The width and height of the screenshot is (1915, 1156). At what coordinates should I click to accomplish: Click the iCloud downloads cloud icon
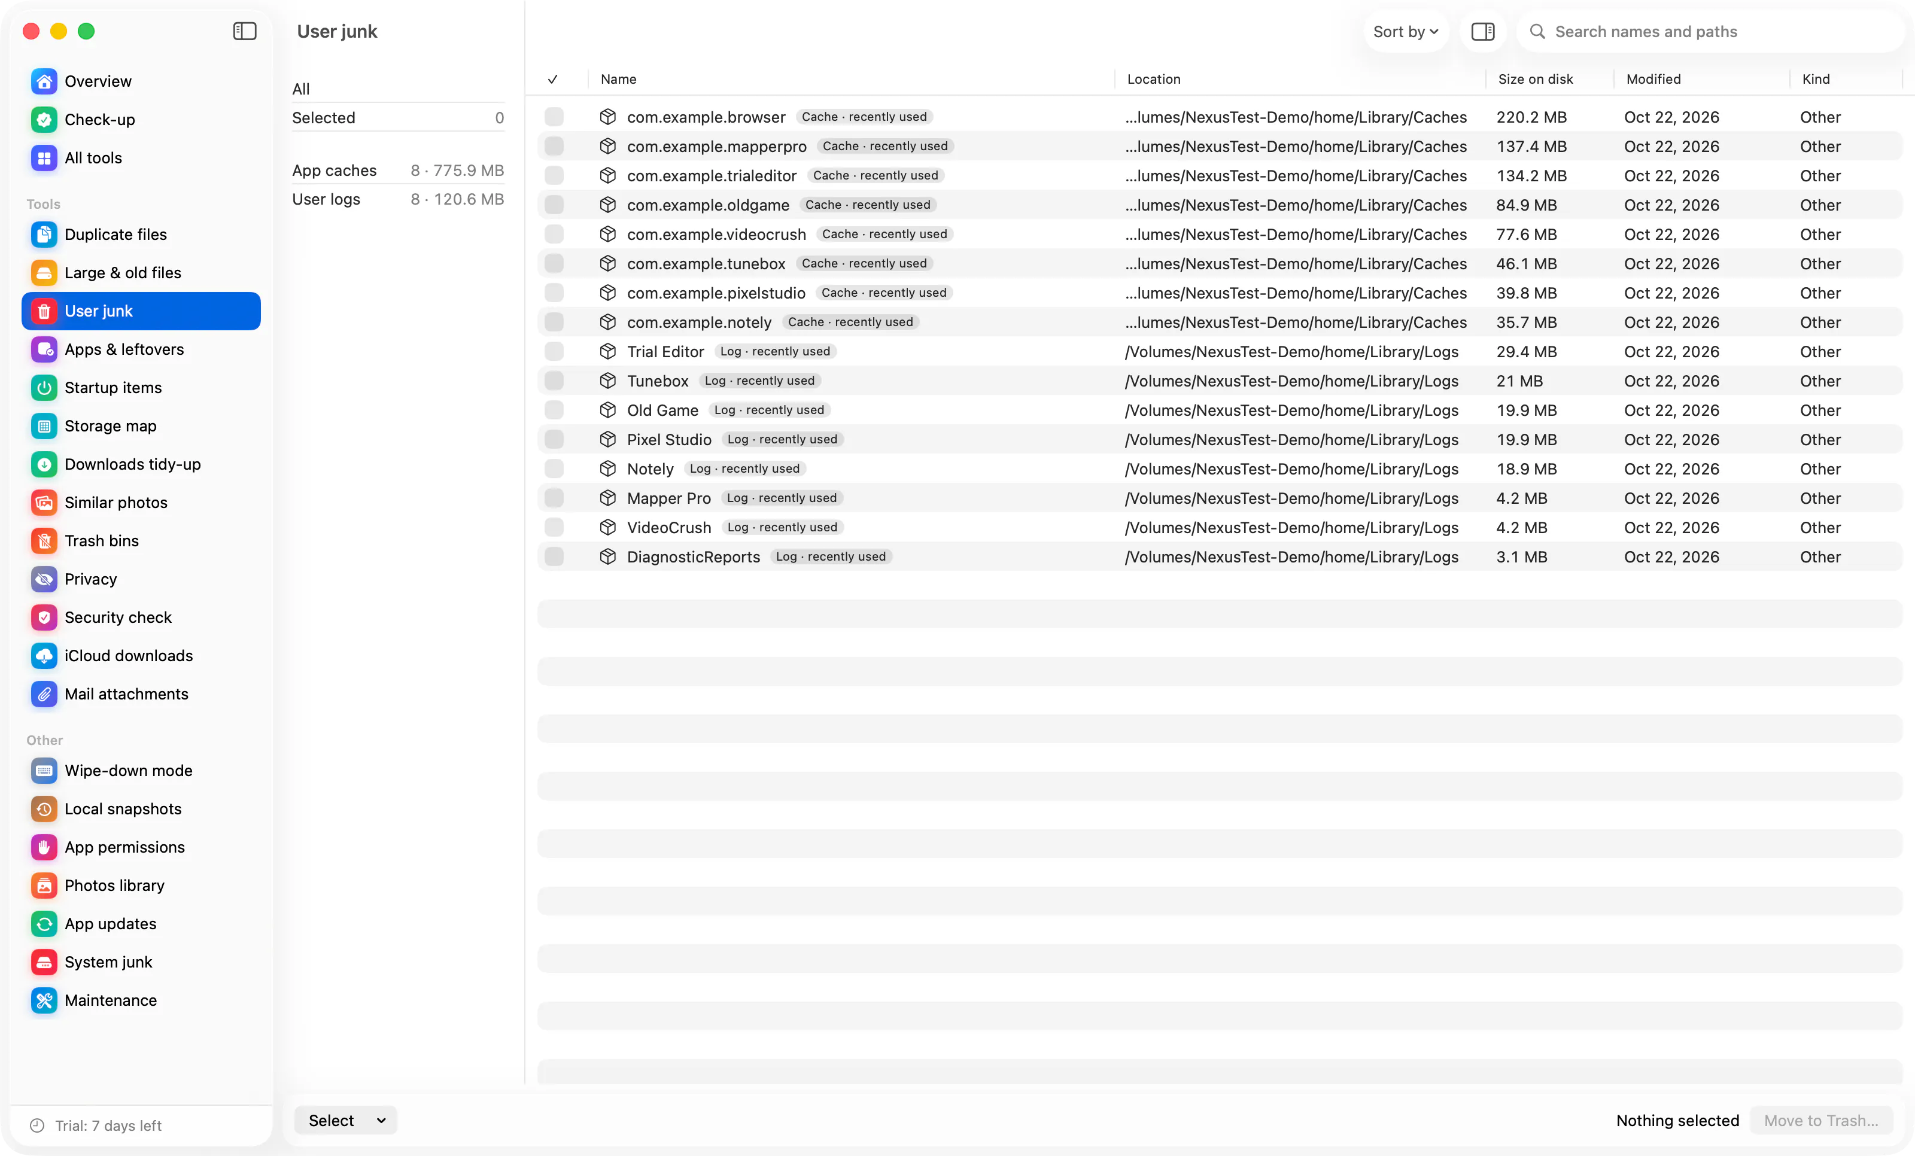(x=44, y=656)
